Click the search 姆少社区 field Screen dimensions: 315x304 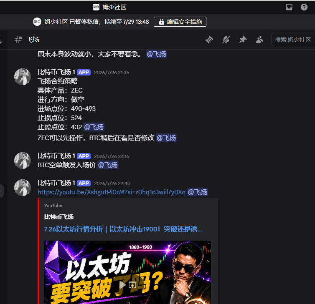click(x=293, y=40)
